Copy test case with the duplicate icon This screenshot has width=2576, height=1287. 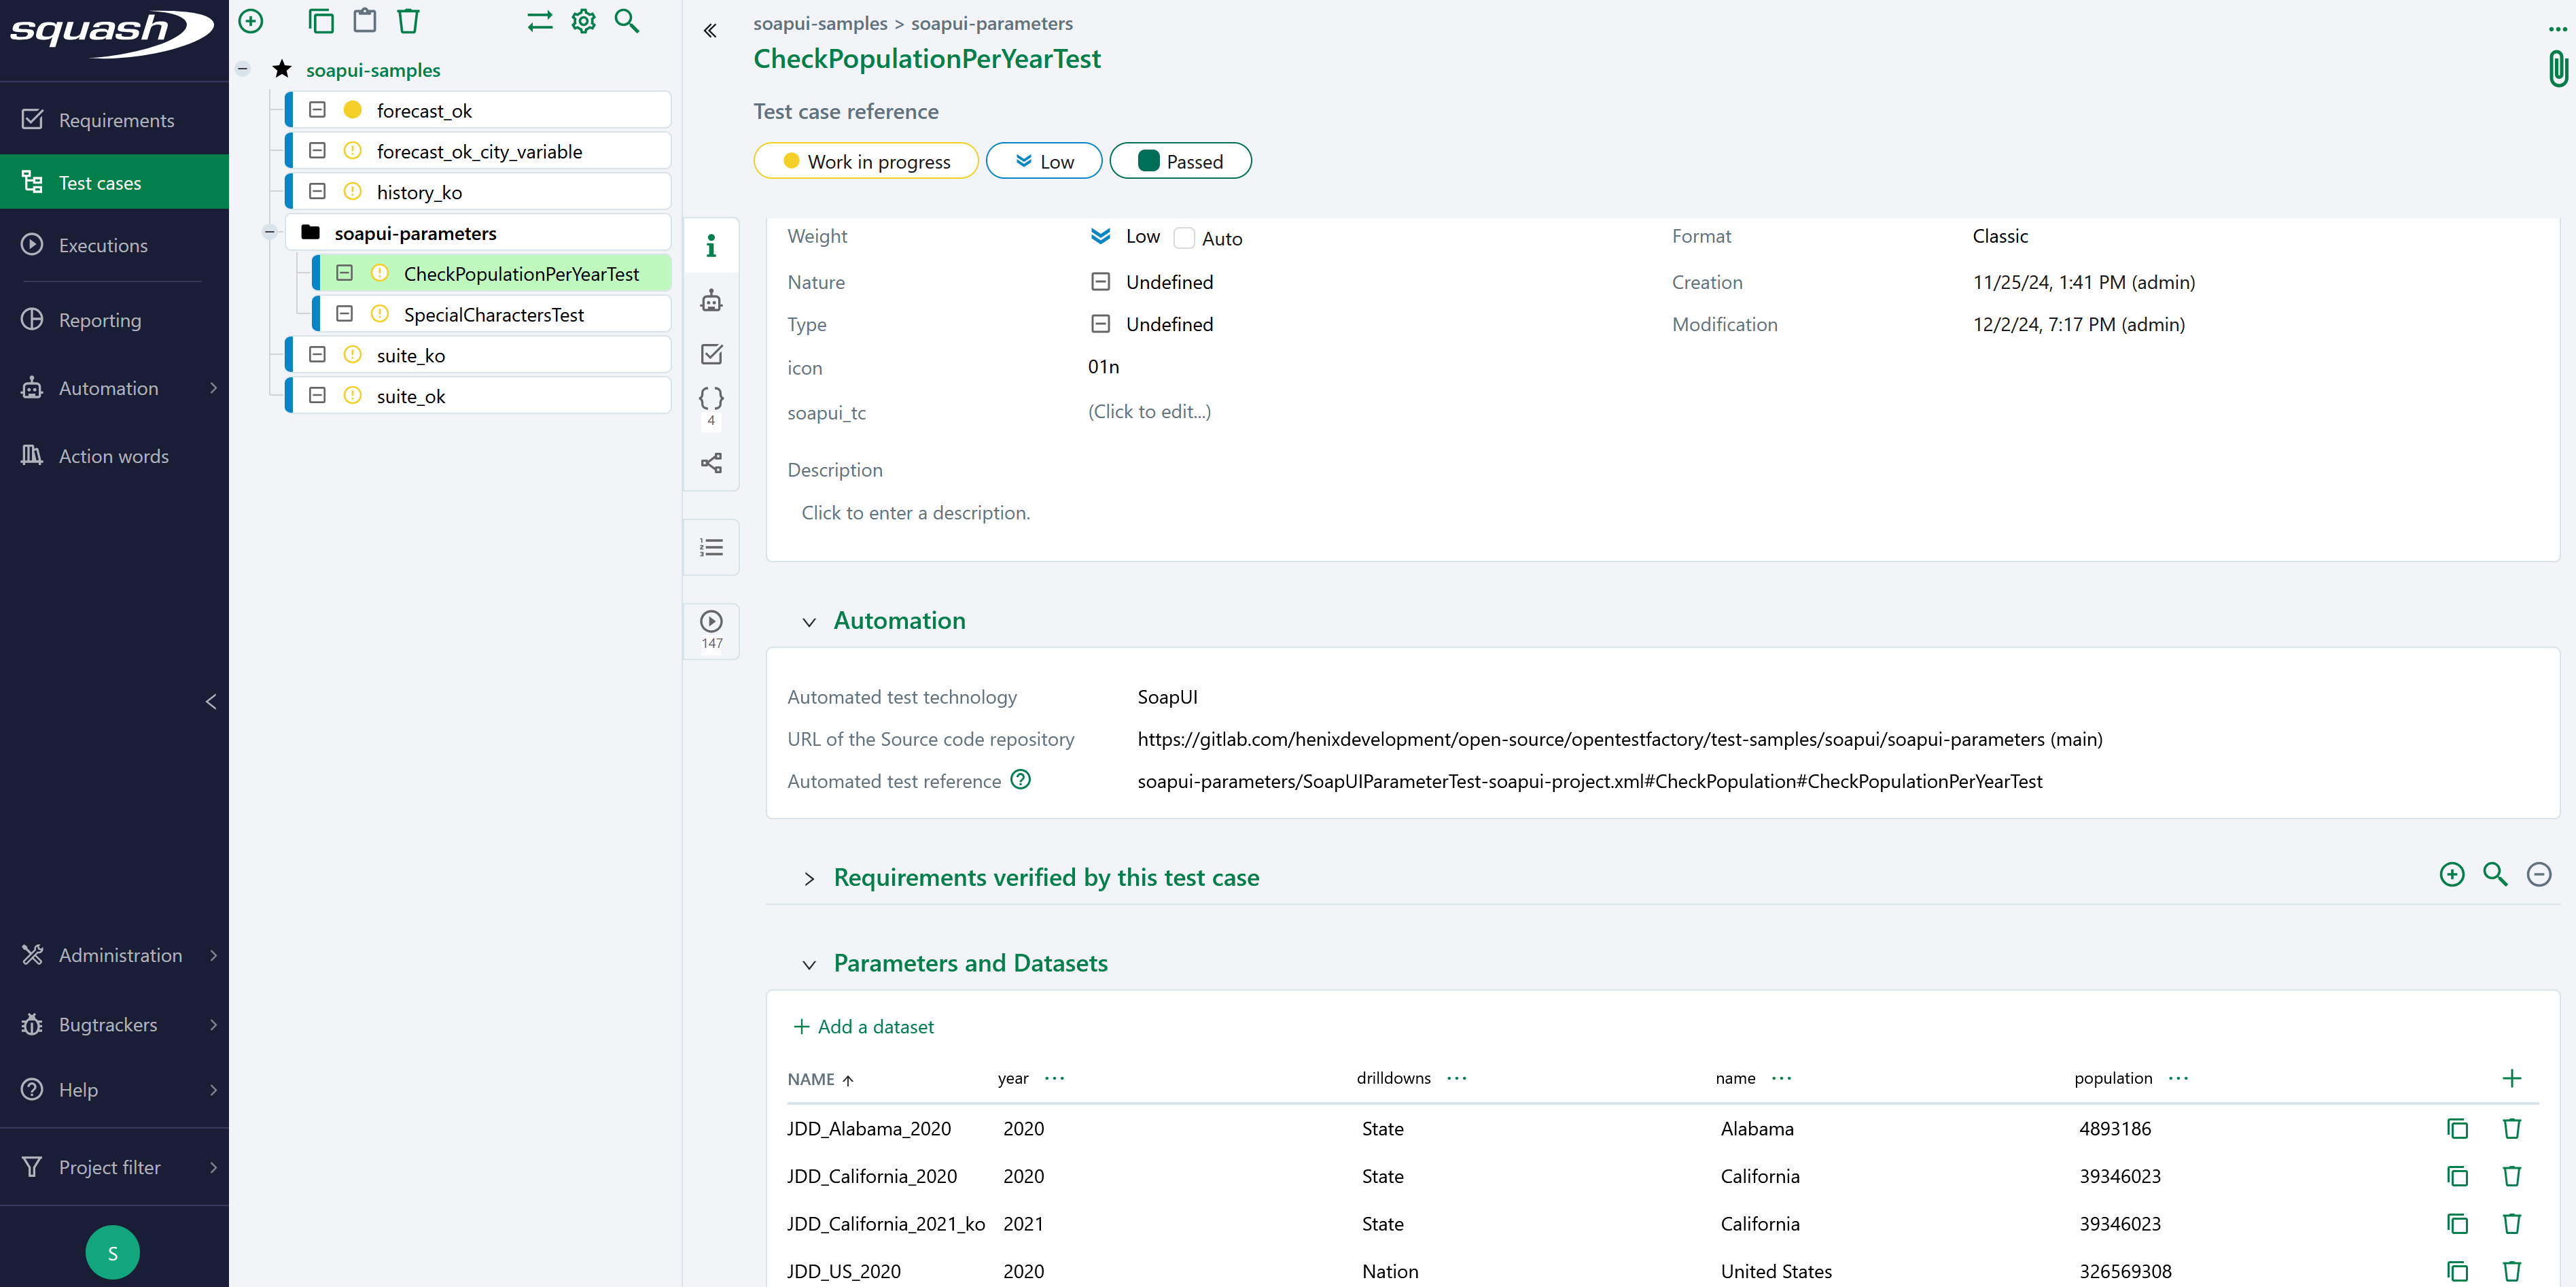click(x=321, y=20)
